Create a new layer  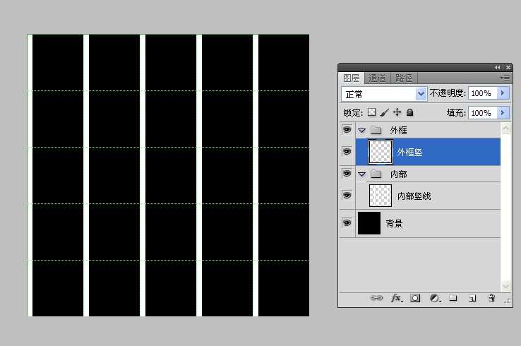[x=472, y=299]
